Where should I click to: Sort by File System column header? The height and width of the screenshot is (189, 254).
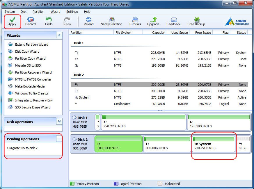coord(128,32)
